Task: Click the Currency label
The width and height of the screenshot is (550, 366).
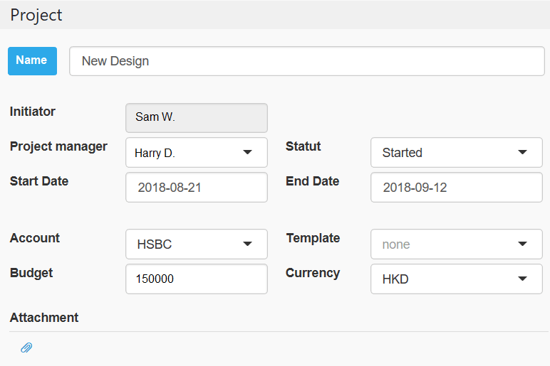Action: pyautogui.click(x=313, y=274)
